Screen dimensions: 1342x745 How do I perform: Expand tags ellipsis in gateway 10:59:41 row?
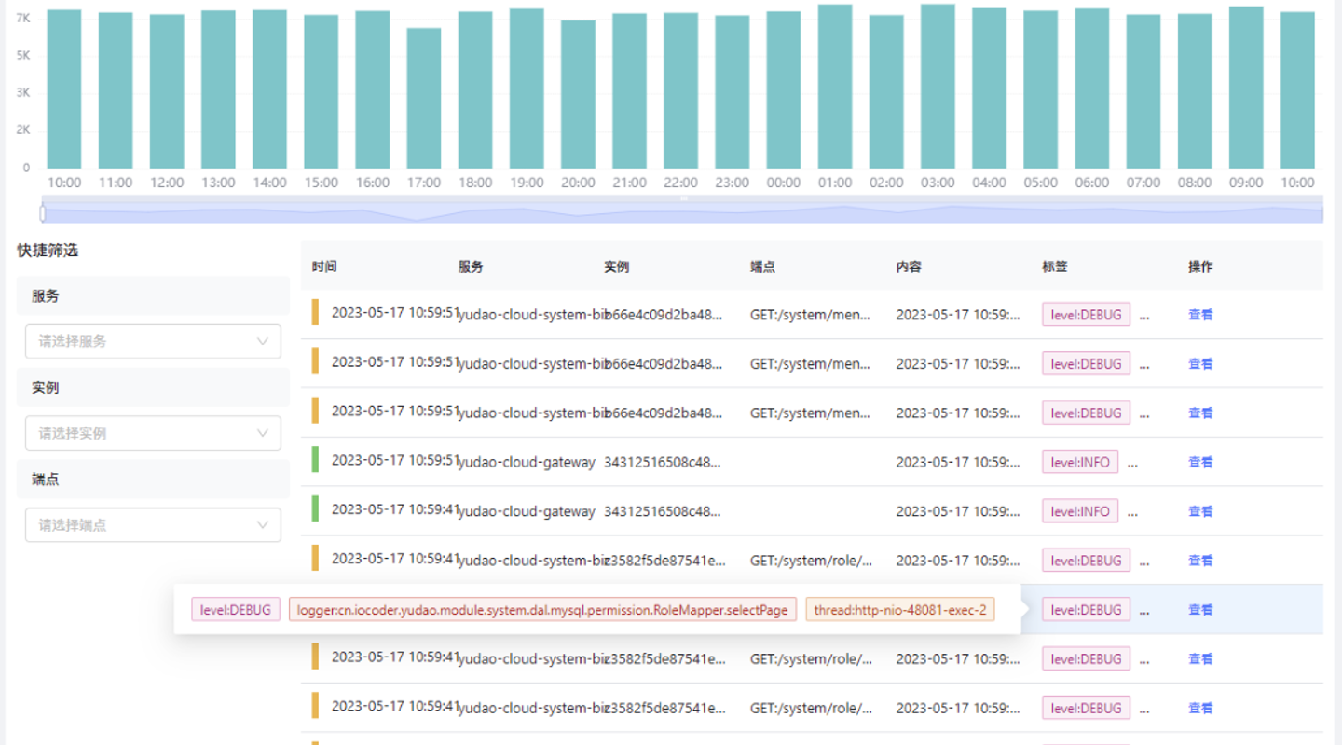[x=1132, y=512]
